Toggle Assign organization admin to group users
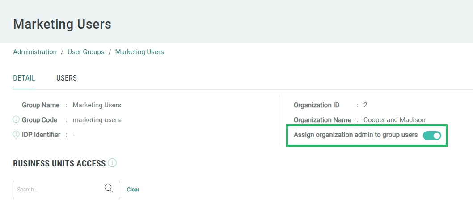The image size is (473, 208). click(x=431, y=135)
